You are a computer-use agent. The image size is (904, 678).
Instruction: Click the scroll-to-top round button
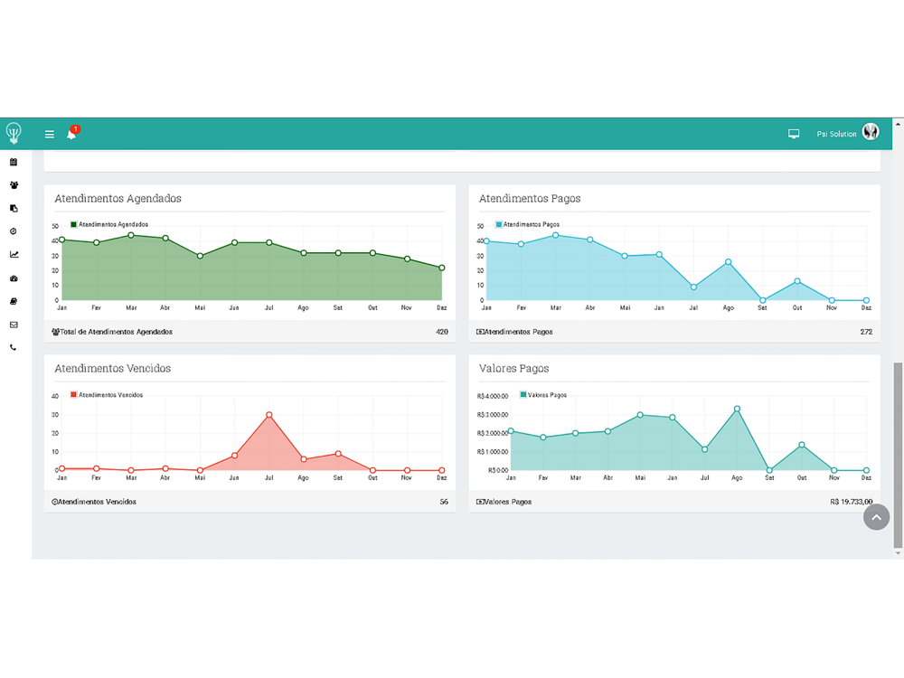pos(876,517)
